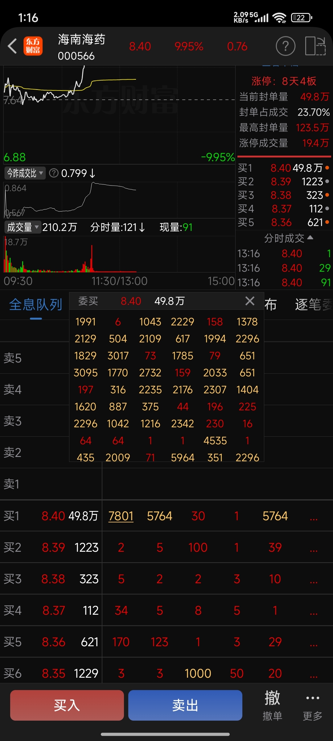Viewport: 333px width, 741px height.
Task: Tap the volume bar chart
Action: [x=119, y=254]
